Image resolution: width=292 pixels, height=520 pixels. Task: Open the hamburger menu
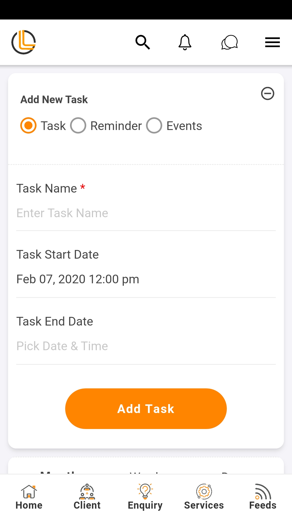pos(272,42)
